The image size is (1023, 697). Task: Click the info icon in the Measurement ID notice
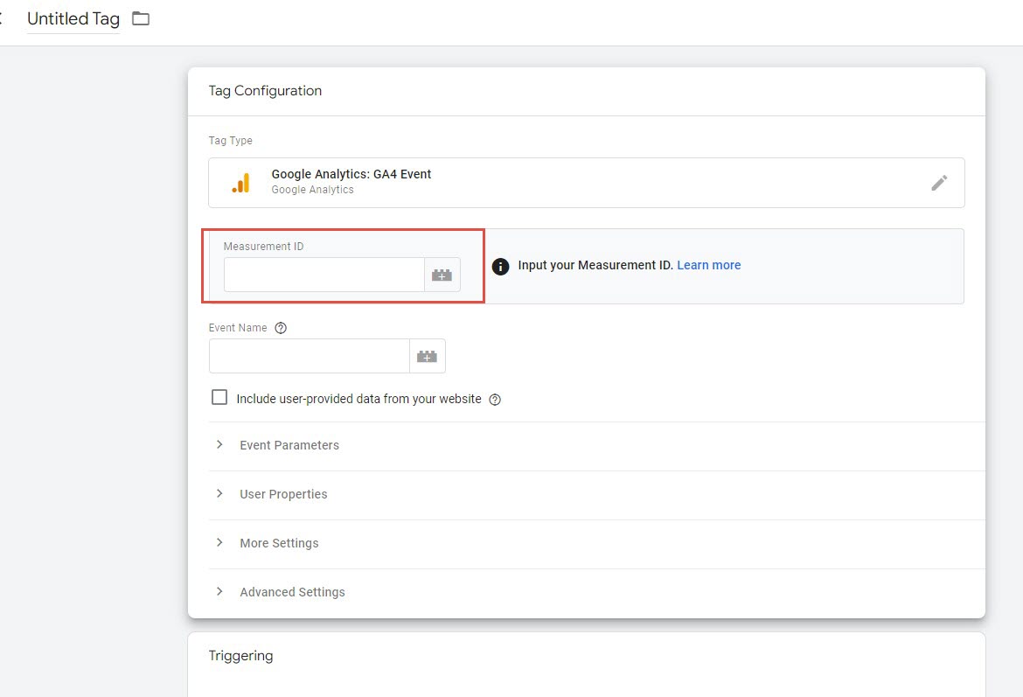[500, 266]
